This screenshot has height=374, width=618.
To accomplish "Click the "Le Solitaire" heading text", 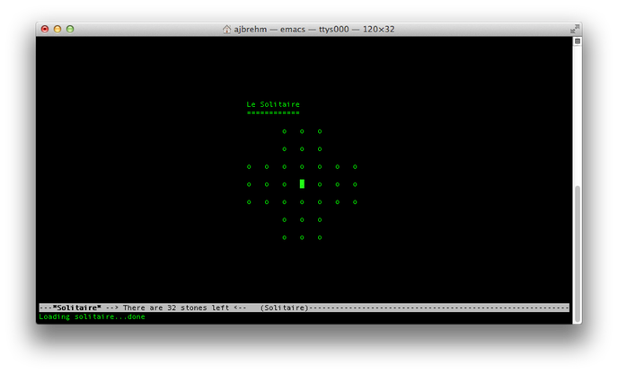I will 273,104.
